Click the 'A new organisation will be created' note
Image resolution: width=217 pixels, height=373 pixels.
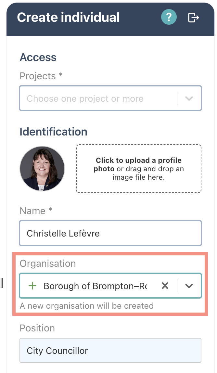point(87,306)
